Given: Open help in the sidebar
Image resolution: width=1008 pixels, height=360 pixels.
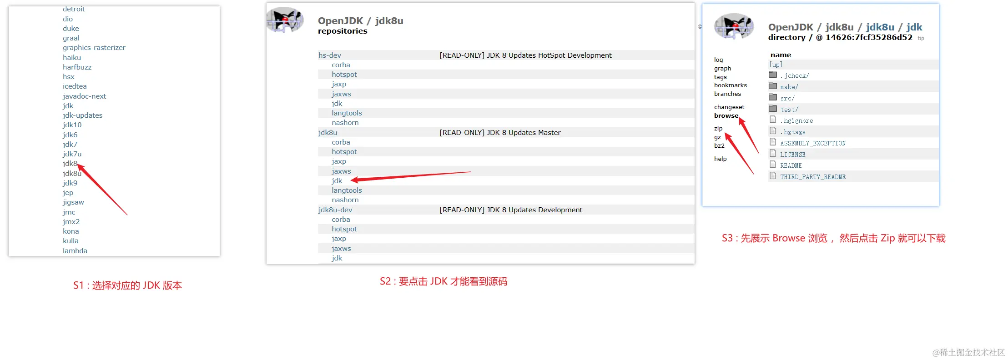Looking at the screenshot, I should 720,159.
